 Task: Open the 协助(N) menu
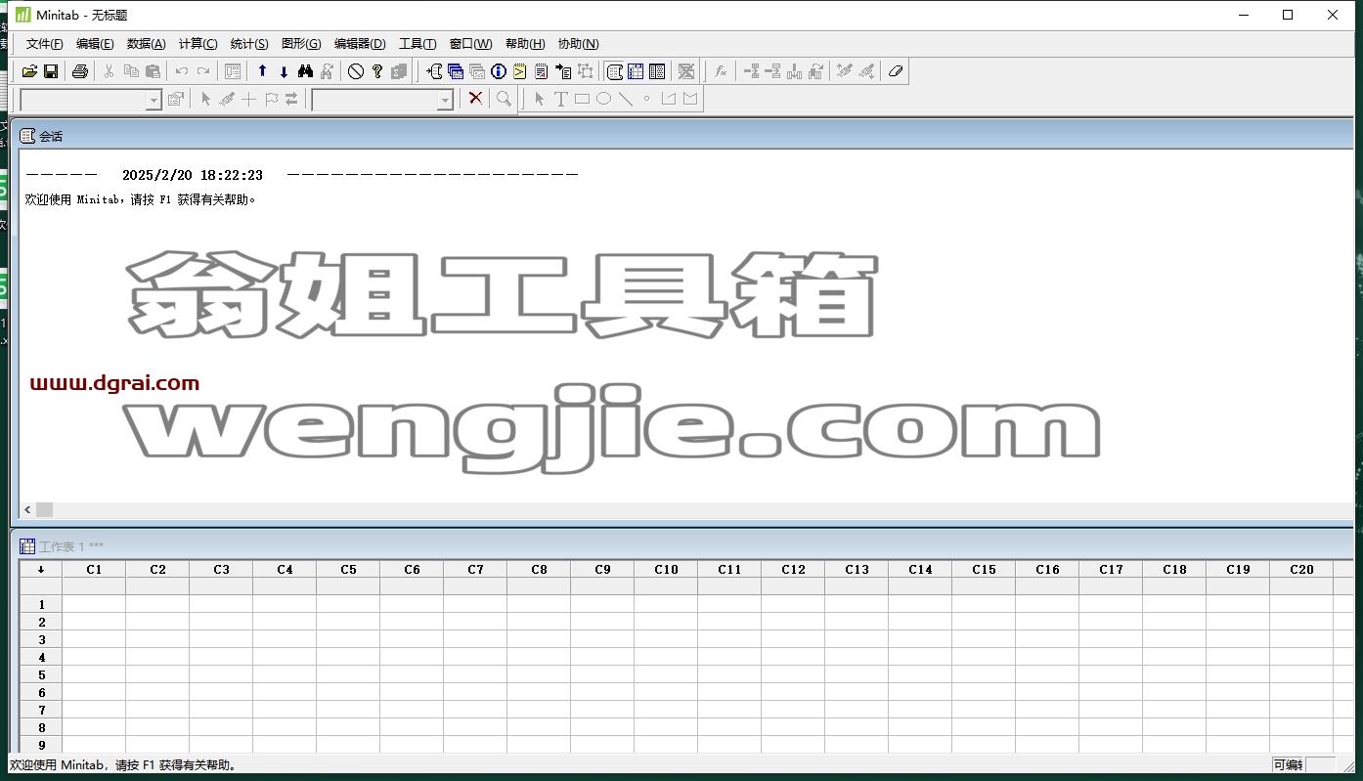pyautogui.click(x=578, y=44)
